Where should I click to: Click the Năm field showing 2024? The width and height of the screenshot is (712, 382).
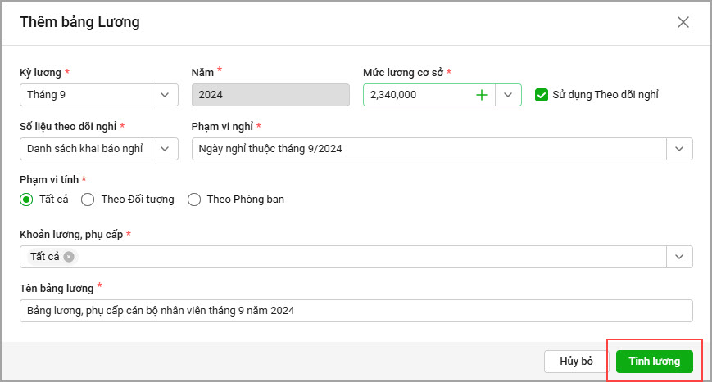(x=270, y=95)
